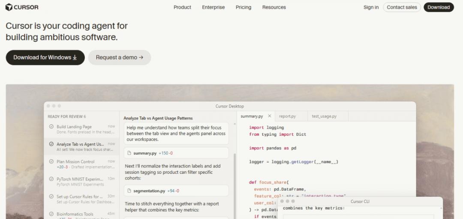The height and width of the screenshot is (219, 463).
Task: Click Request a demo button
Action: tap(120, 57)
